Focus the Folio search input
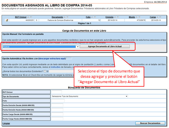Image resolution: width=169 pixels, height=128 pixels. (x=58, y=101)
